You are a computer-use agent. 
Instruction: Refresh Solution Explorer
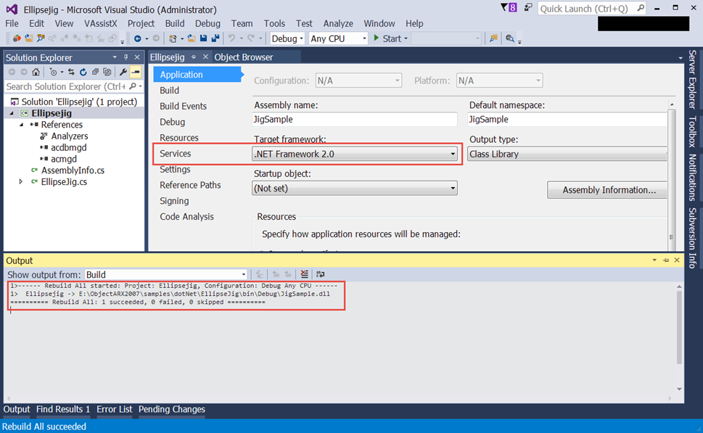point(83,72)
